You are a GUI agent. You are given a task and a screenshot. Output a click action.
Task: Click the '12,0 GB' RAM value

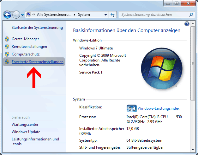click(x=133, y=129)
